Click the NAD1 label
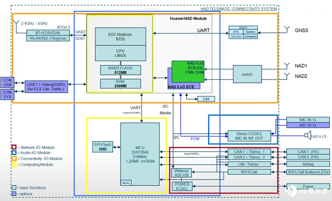The width and height of the screenshot is (332, 201). [301, 66]
